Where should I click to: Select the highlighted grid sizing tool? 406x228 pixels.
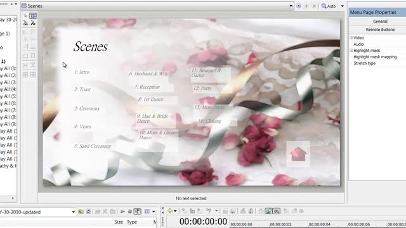pos(33,16)
